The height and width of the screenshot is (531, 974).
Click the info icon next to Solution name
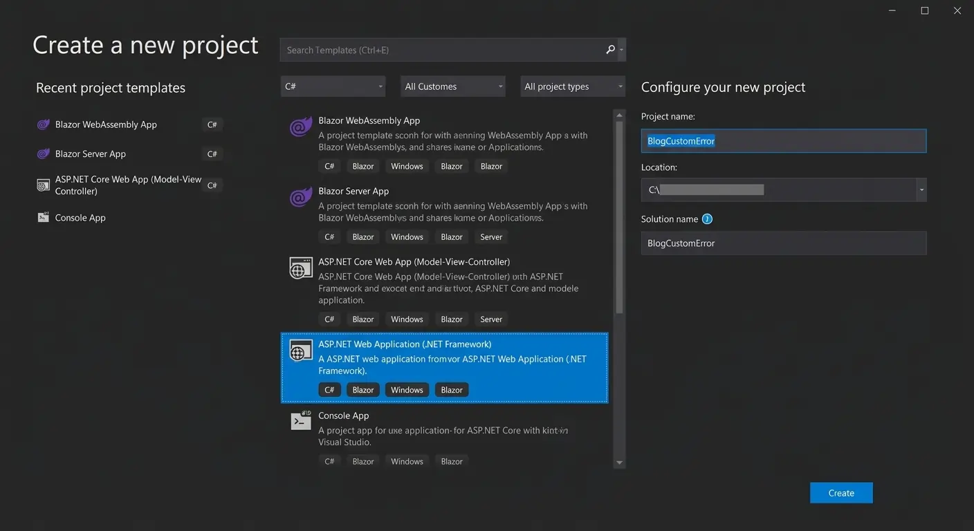pyautogui.click(x=707, y=218)
